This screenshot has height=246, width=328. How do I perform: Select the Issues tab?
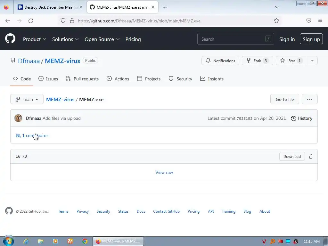click(48, 79)
